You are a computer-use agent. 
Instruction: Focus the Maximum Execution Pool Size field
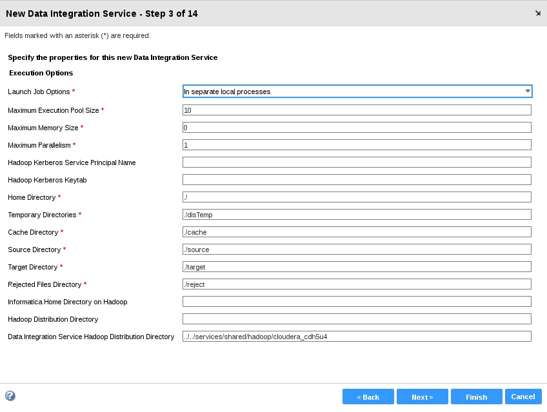point(357,110)
